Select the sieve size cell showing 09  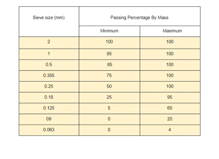tap(49, 119)
